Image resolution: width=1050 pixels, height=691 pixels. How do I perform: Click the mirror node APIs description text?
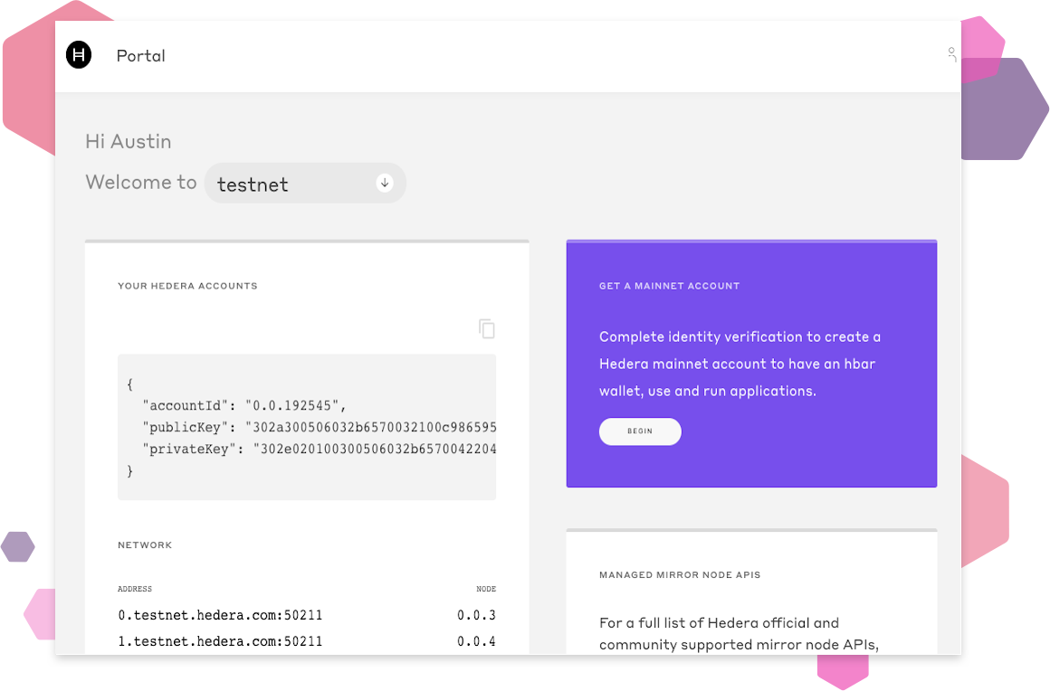point(739,633)
